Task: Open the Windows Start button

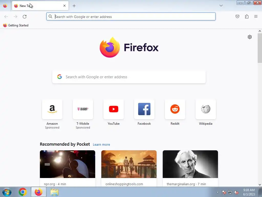Action: point(7,192)
